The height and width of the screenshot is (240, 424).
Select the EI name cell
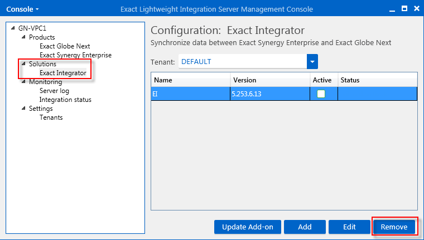click(x=190, y=94)
